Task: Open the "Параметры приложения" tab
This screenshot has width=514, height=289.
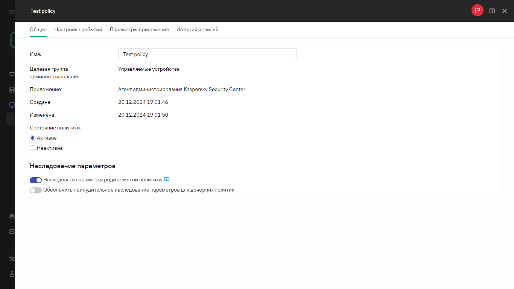Action: click(139, 29)
